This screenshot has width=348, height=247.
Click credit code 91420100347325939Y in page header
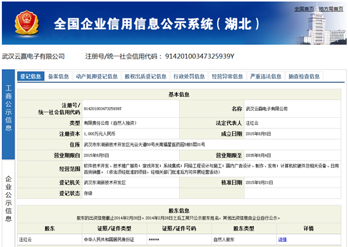199,56
